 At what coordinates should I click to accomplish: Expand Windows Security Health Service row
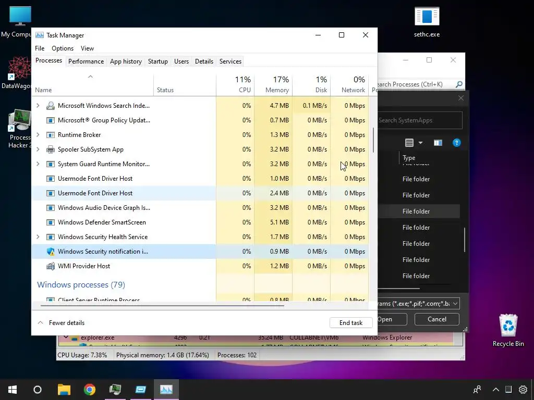(x=38, y=237)
